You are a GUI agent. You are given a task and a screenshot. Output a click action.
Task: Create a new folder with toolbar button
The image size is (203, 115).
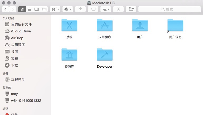[x=131, y=9]
